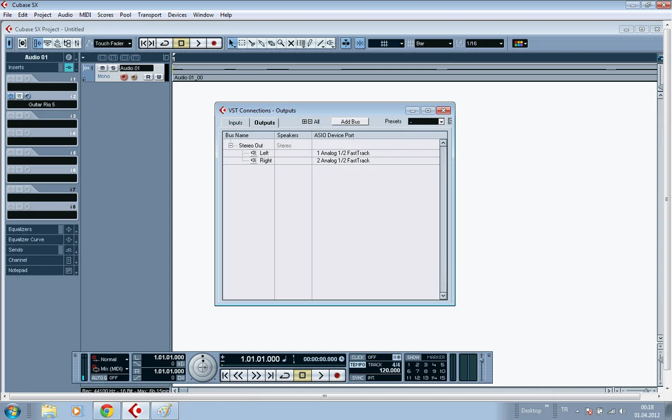Image resolution: width=672 pixels, height=420 pixels.
Task: Solo the Audio 01 track
Action: [113, 68]
